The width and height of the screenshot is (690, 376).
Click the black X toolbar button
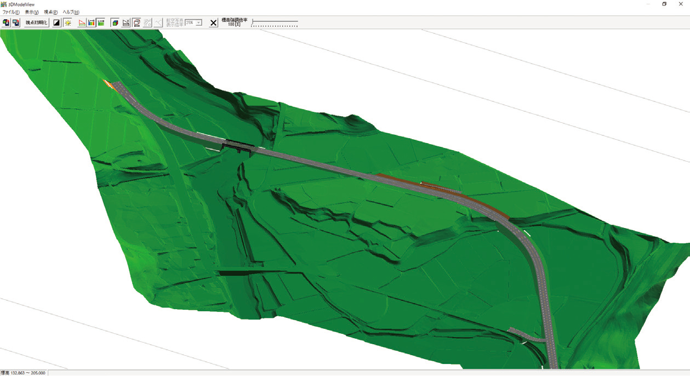point(213,23)
